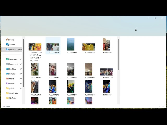This screenshot has width=167, height=125.
Task: Open the Music folder in sidebar
Action: click(x=10, y=79)
